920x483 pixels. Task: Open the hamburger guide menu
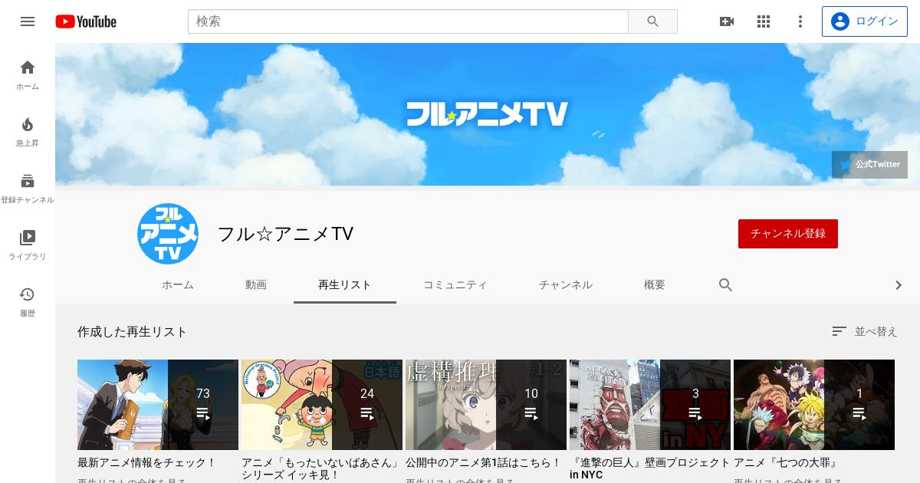pyautogui.click(x=28, y=21)
